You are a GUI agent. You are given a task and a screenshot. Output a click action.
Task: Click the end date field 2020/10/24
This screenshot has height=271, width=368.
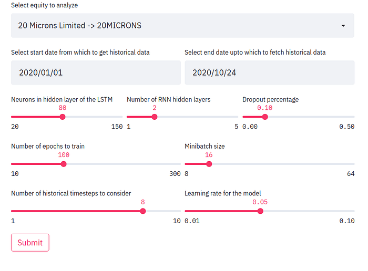click(x=269, y=72)
